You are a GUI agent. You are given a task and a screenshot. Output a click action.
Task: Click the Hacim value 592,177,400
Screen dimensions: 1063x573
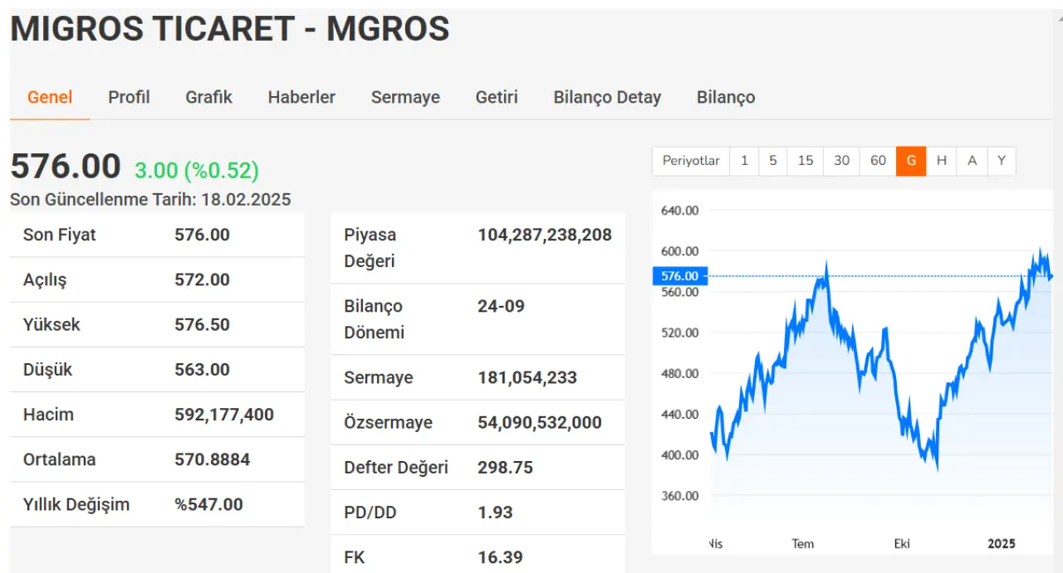tap(224, 415)
